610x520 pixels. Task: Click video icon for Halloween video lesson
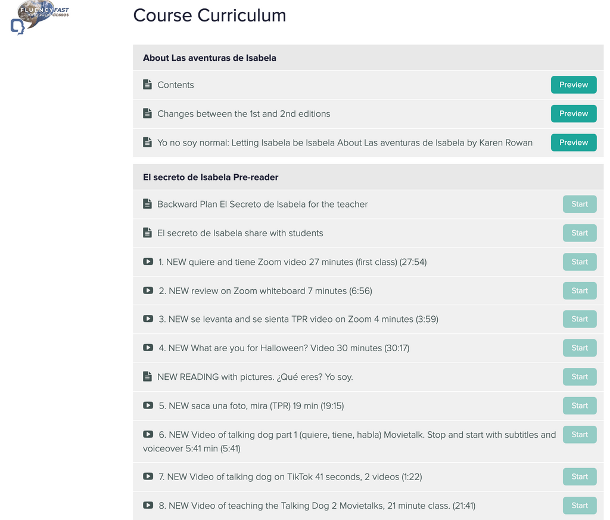(148, 348)
